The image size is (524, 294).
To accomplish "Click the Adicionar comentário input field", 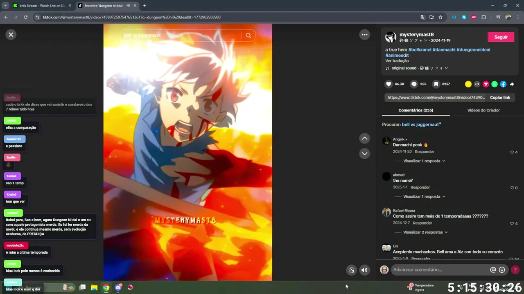I will pos(440,269).
